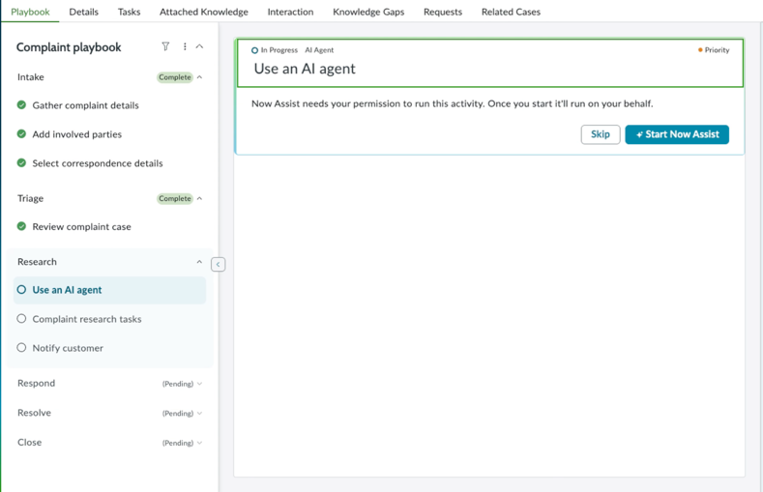Open Complaint research tasks activity

tap(87, 319)
